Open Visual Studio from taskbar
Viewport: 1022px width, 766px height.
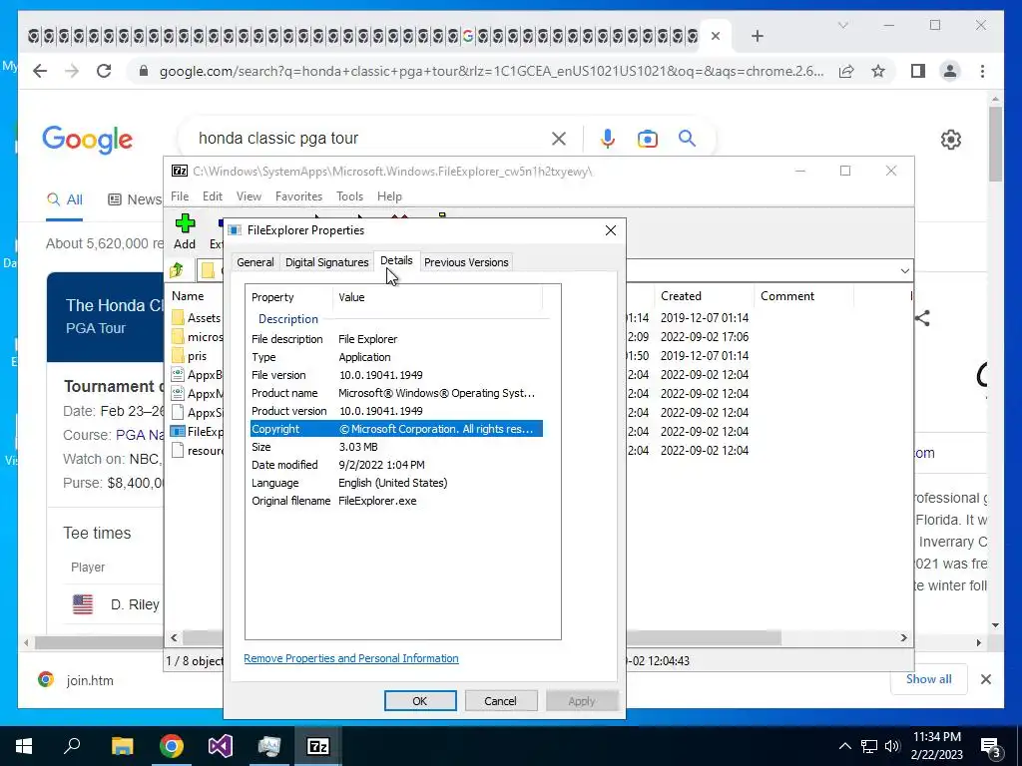pyautogui.click(x=221, y=746)
